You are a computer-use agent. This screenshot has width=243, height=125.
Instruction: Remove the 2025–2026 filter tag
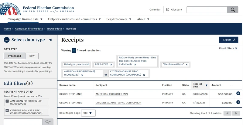111,64
